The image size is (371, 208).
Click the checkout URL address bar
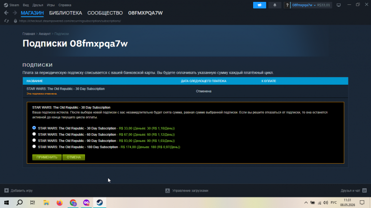(70, 21)
